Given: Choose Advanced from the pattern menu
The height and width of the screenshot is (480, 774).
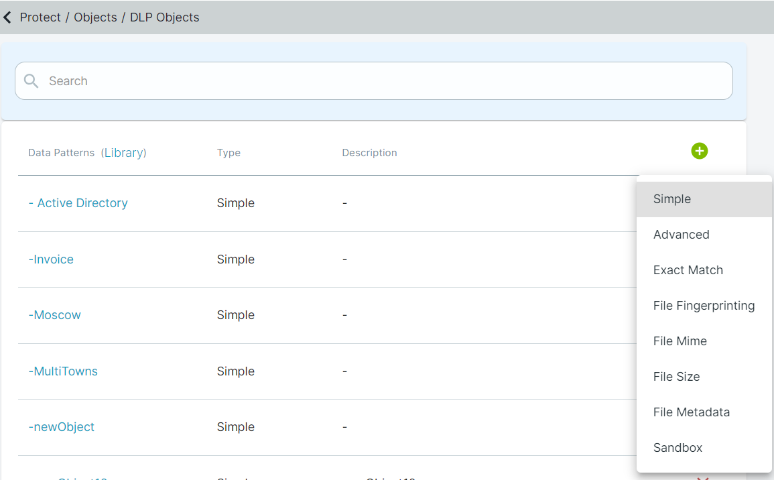Looking at the screenshot, I should 704,235.
